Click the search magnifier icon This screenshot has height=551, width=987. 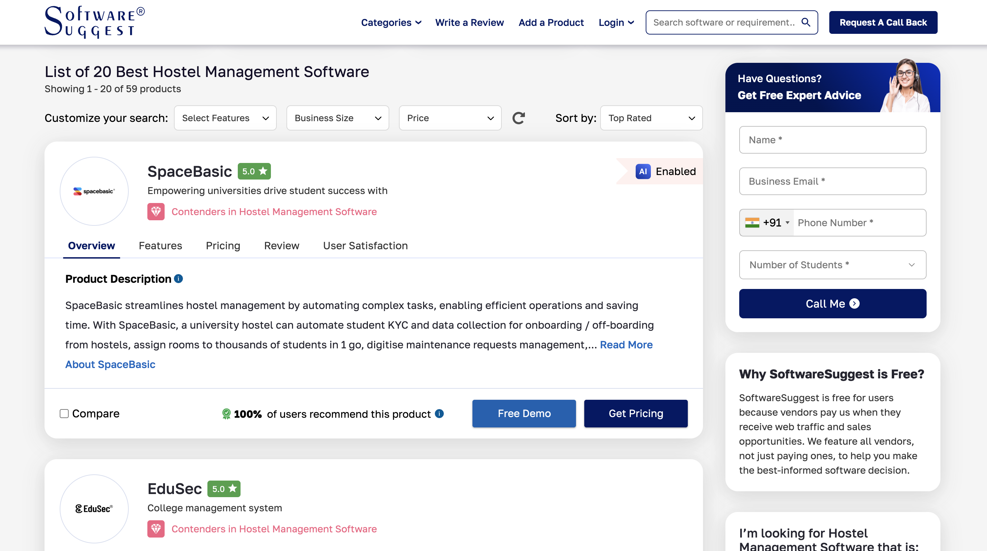coord(806,22)
